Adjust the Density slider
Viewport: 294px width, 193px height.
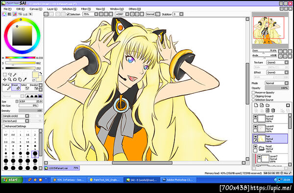(30, 110)
